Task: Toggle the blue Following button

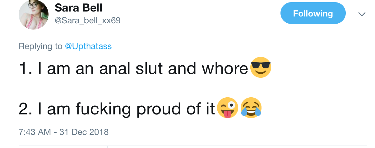Action: click(313, 13)
